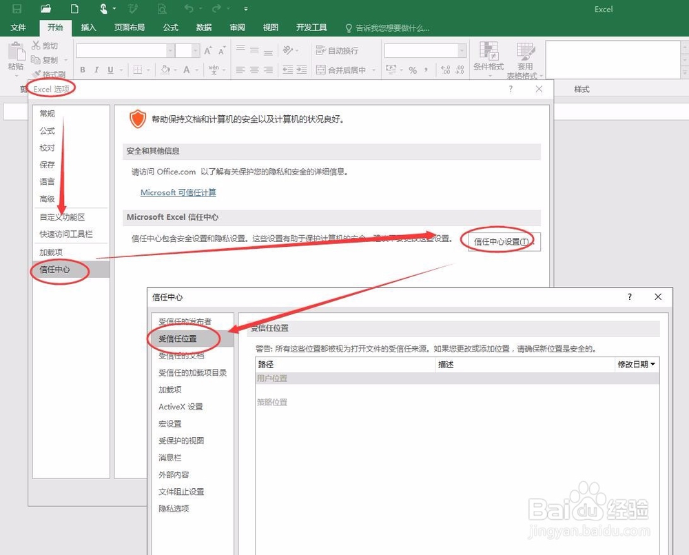The height and width of the screenshot is (555, 689).
Task: Select ActiveX 设置 in Trust Center list
Action: [x=181, y=407]
